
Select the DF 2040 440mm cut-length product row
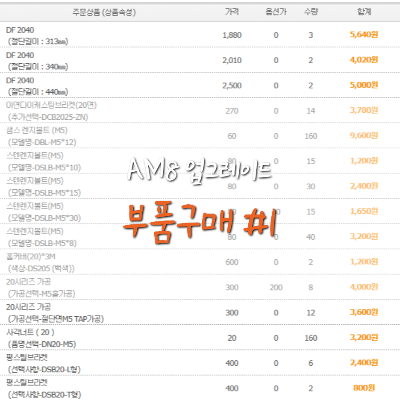pos(200,85)
